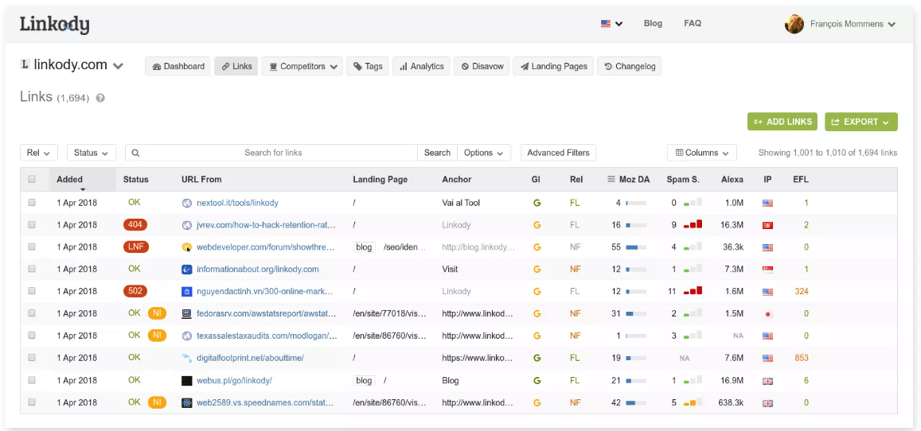Click the favicon of webus.pl row
Viewport: 921px width, 431px height.
(187, 381)
